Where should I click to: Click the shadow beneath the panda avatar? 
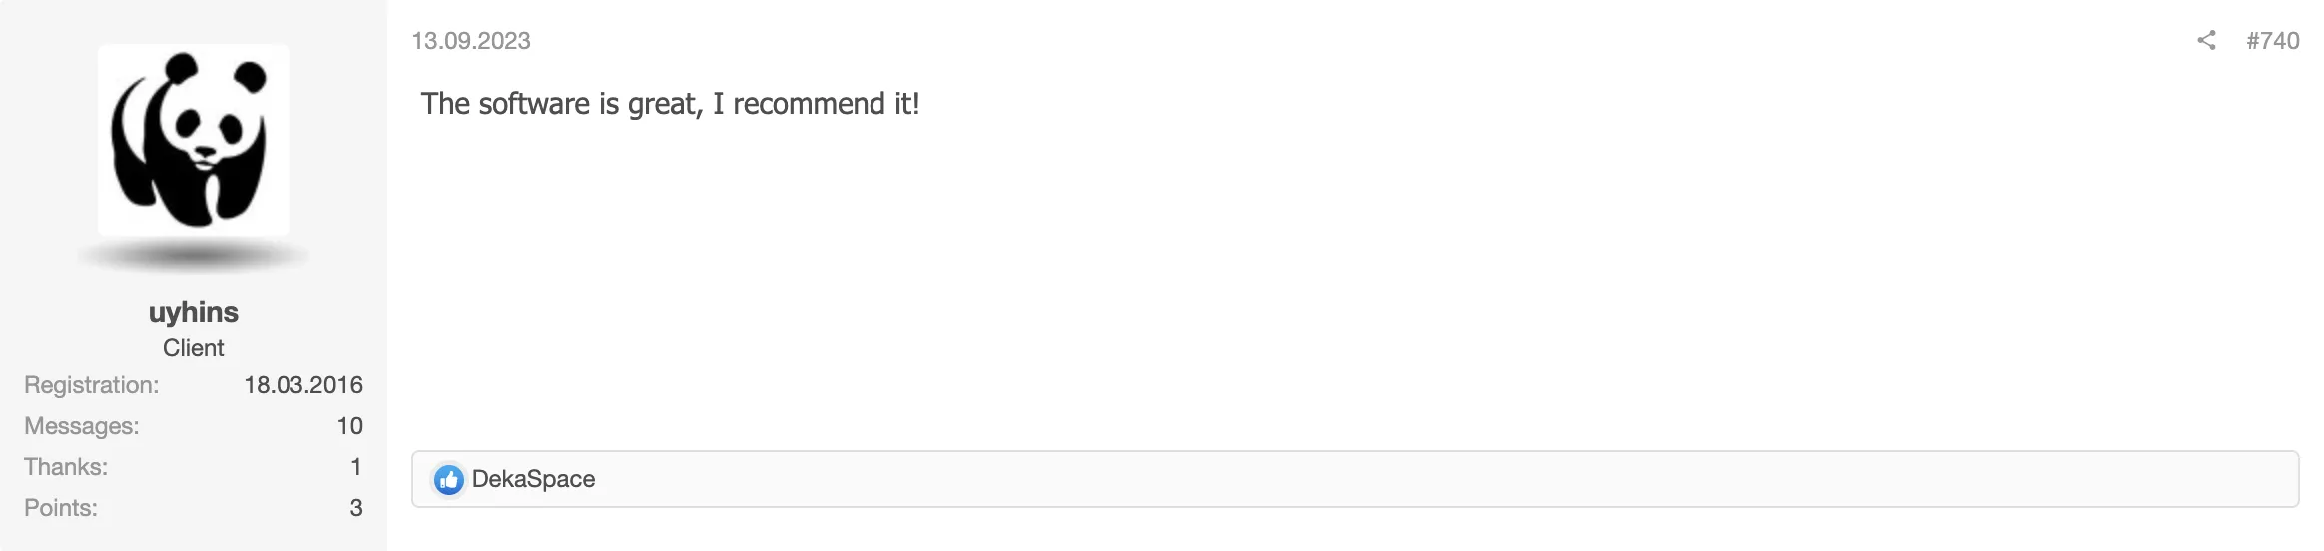click(193, 257)
